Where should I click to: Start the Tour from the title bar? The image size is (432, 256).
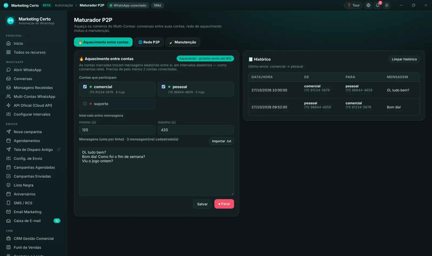pos(353,5)
